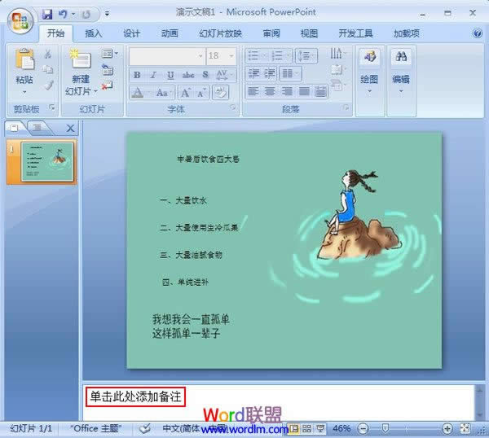Open Character Spacing (AV) menu
Image resolution: width=489 pixels, height=438 pixels.
224,75
